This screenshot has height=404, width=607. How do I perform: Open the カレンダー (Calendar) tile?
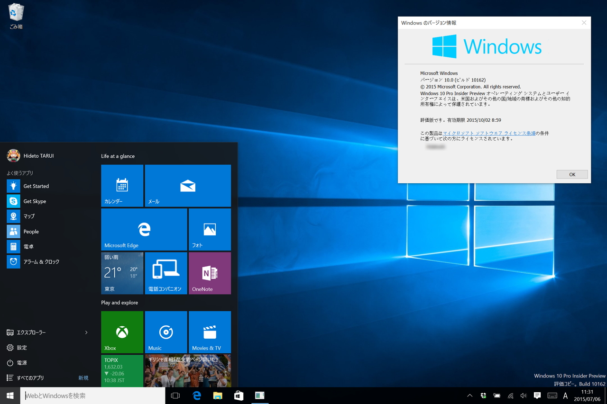click(x=122, y=185)
